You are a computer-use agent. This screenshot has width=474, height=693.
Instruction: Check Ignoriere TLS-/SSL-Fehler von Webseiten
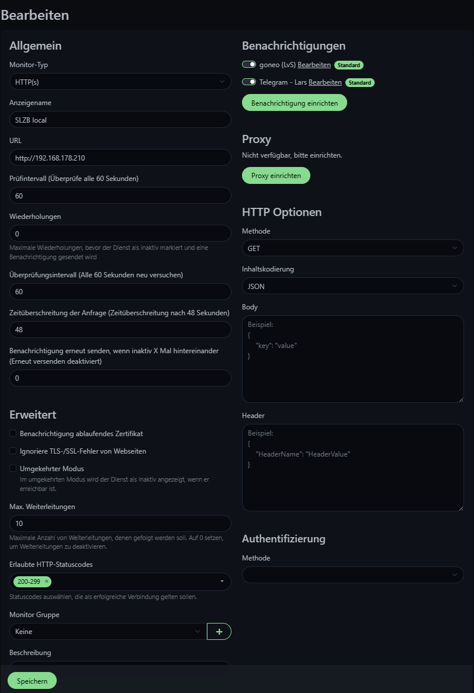click(13, 451)
